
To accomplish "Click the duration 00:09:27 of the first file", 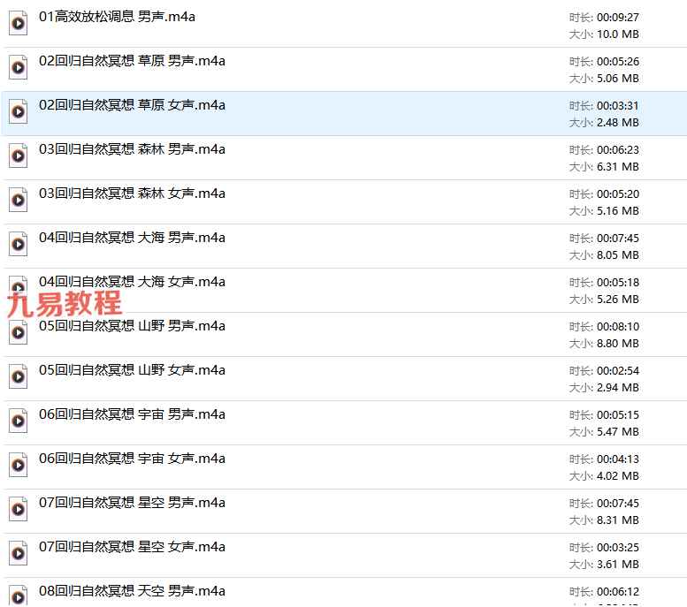I will point(617,18).
